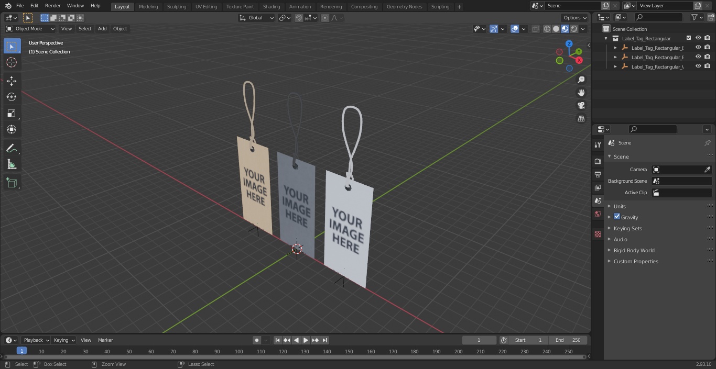This screenshot has width=716, height=369.
Task: Open the outliner filter dropdown
Action: click(x=696, y=17)
